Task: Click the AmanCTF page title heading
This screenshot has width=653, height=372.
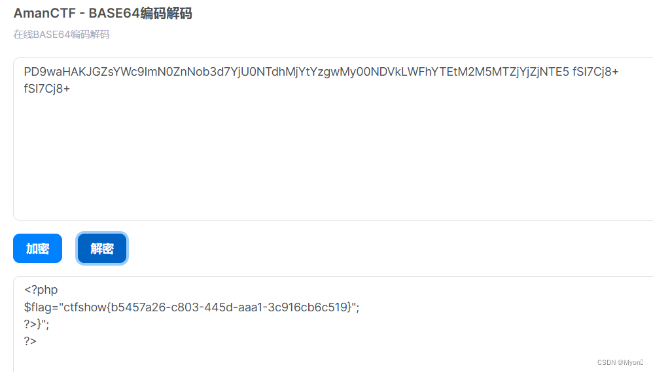Action: point(103,13)
